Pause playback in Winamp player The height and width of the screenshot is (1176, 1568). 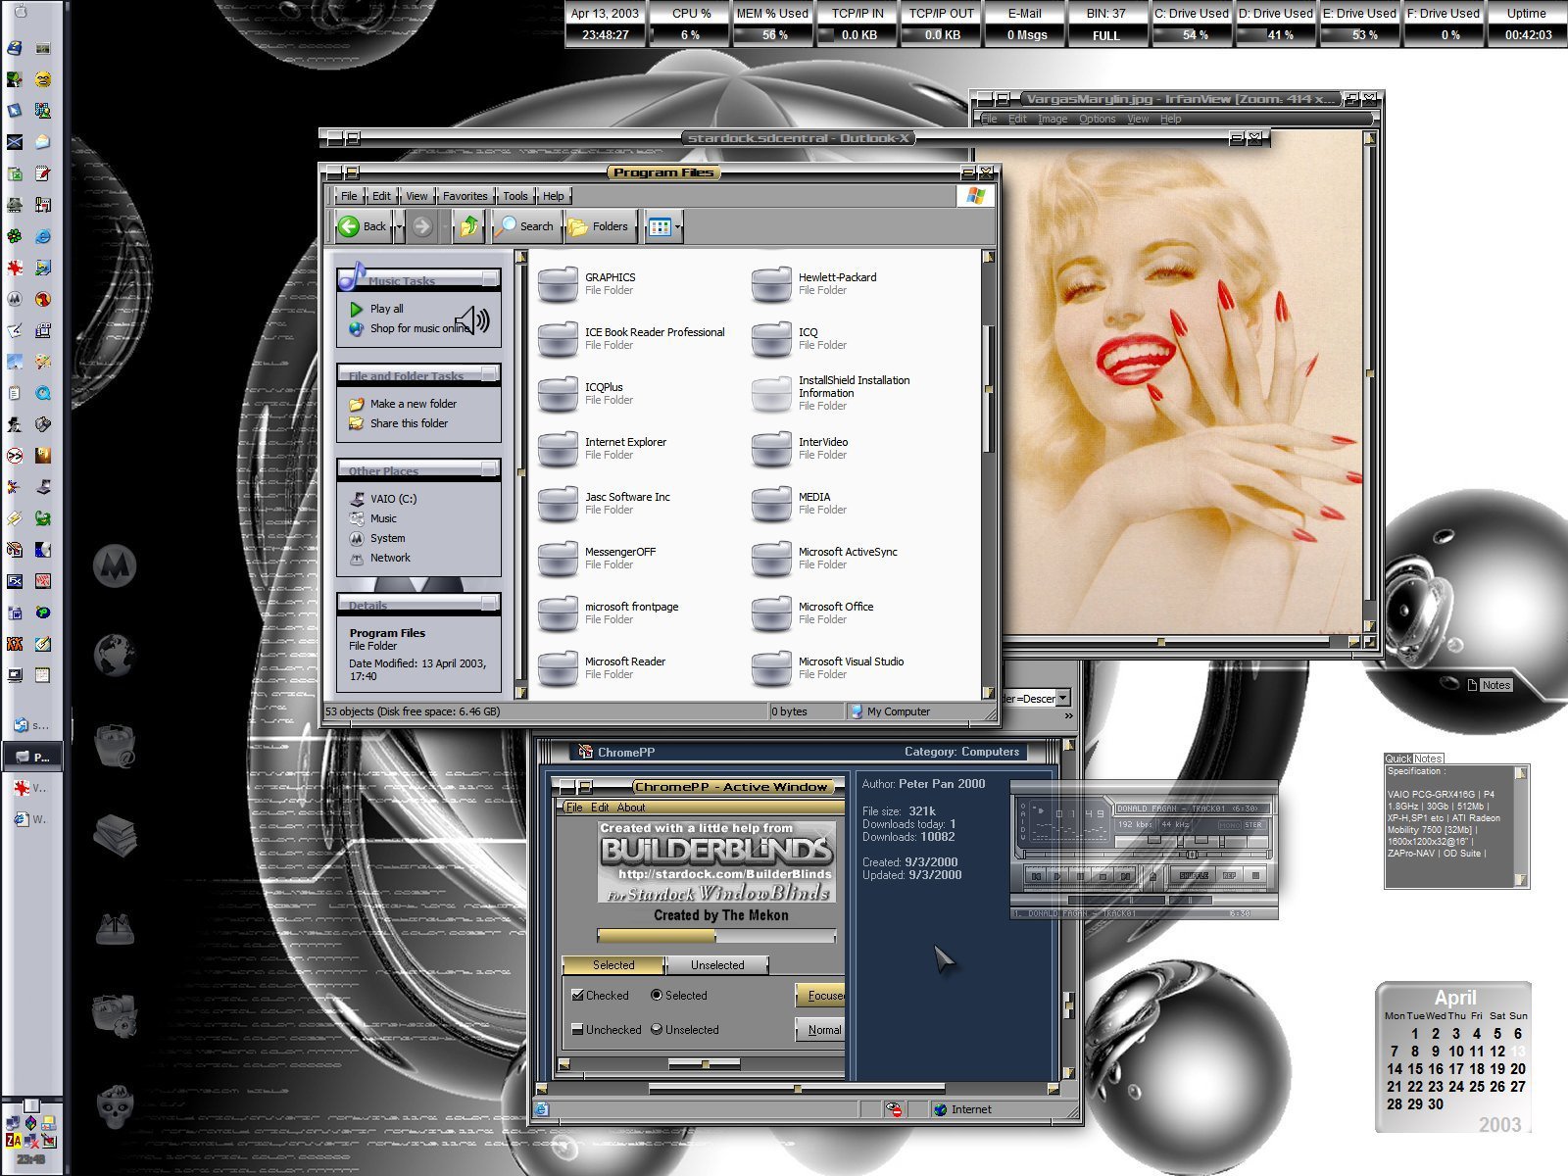[1080, 876]
